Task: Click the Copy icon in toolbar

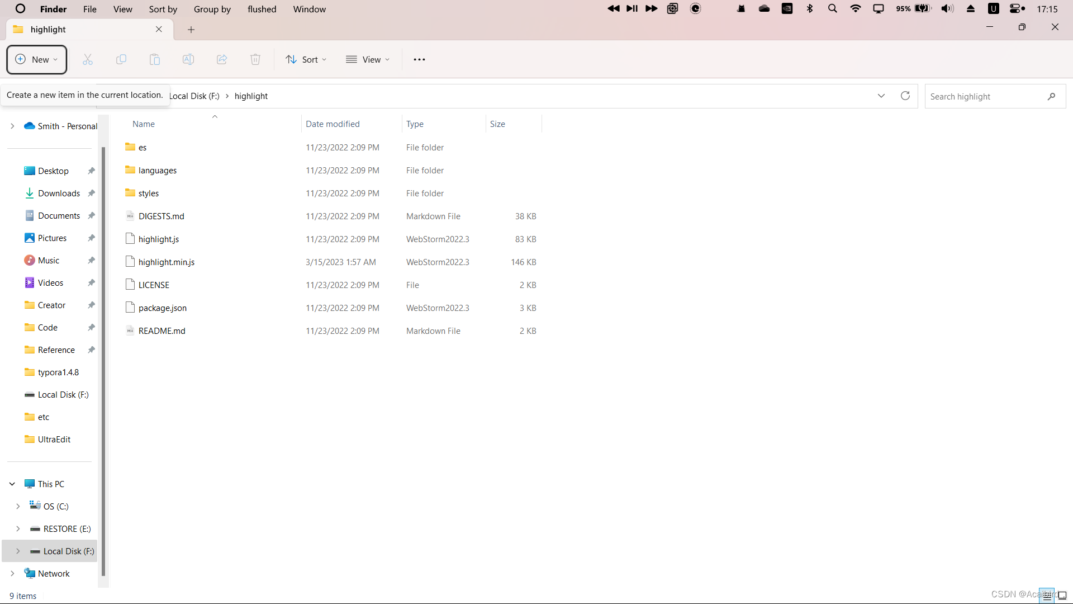Action: 121,59
